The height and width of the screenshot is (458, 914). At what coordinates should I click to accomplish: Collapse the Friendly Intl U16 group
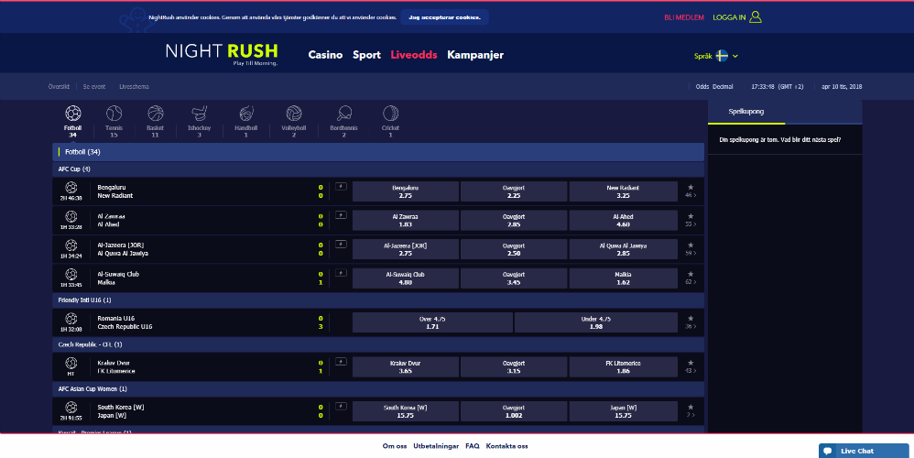[x=378, y=300]
